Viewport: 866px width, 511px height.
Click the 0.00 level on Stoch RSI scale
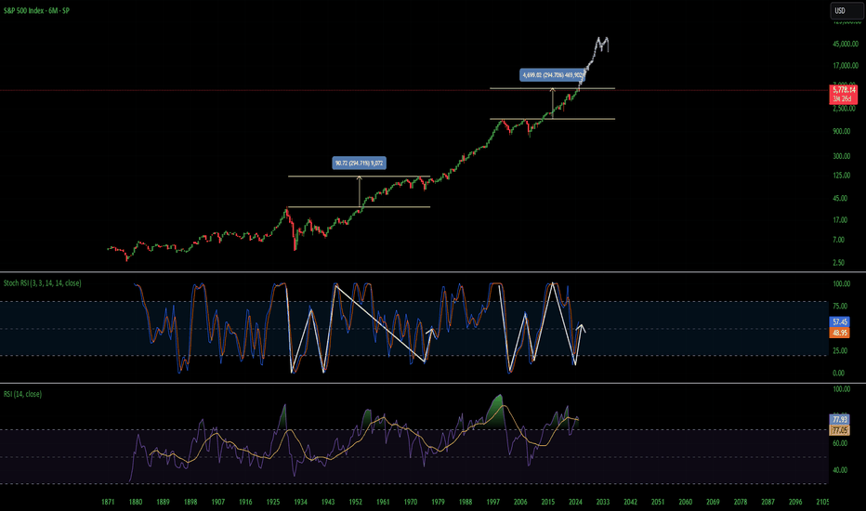point(838,373)
